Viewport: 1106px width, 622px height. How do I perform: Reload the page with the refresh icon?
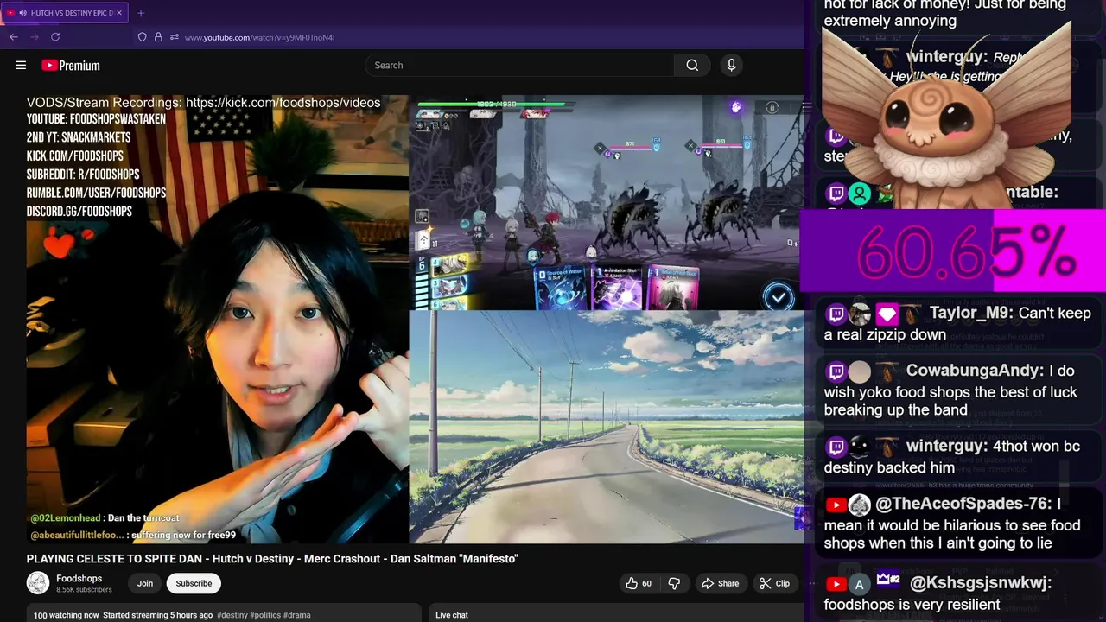pyautogui.click(x=55, y=37)
